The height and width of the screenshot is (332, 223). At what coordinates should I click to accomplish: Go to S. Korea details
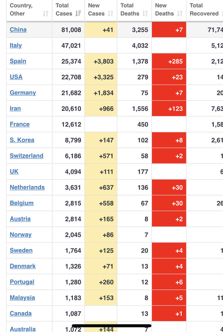pyautogui.click(x=22, y=140)
